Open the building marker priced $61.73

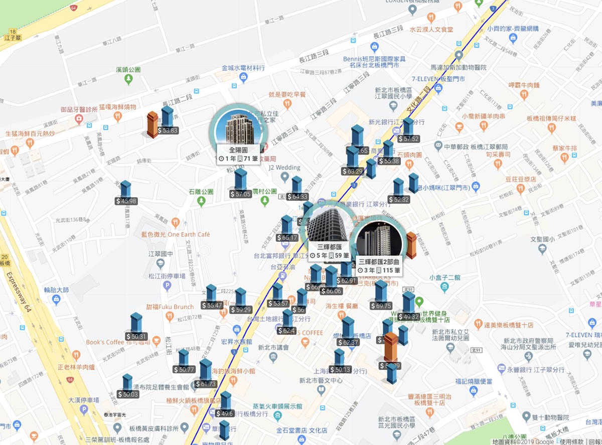pyautogui.click(x=206, y=373)
